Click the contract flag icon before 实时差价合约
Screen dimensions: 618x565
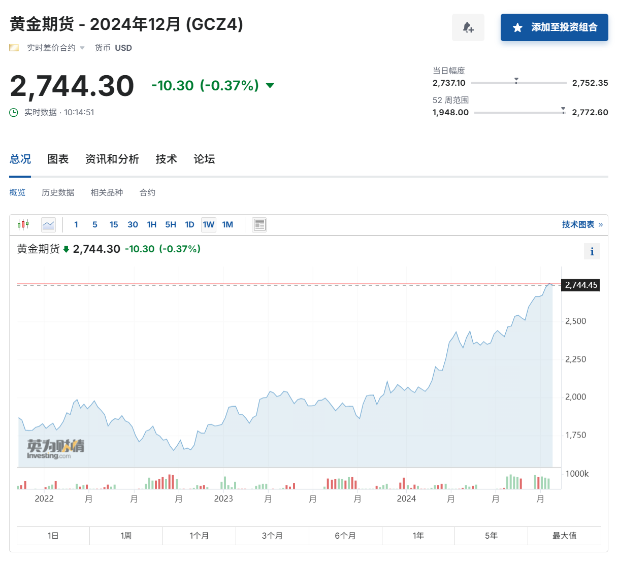13,47
